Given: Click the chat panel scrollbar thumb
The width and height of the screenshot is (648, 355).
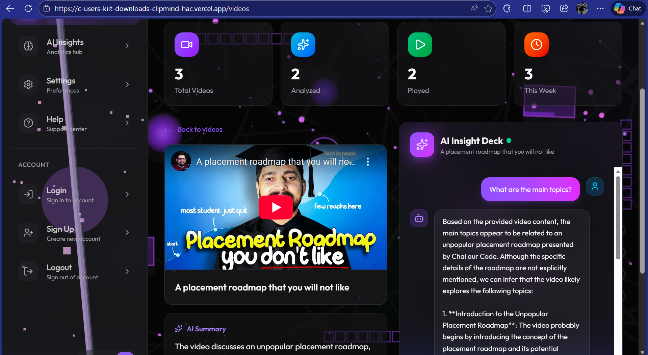Looking at the screenshot, I should click(618, 218).
